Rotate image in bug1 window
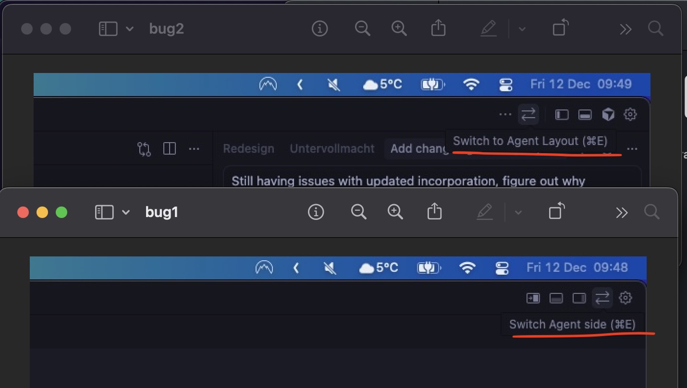 [x=557, y=211]
